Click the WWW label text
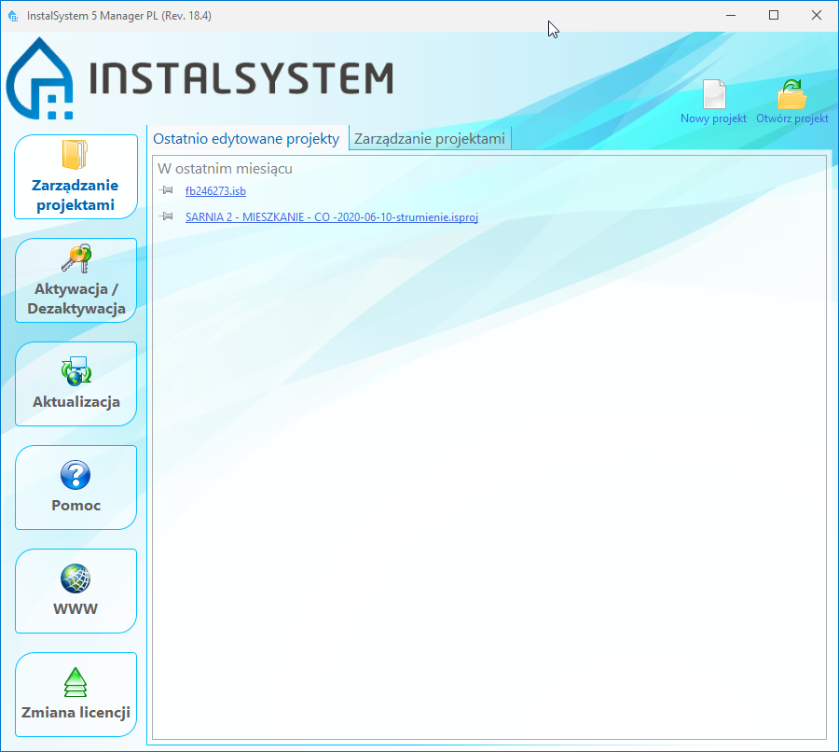Viewport: 839px width, 752px height. 76,609
